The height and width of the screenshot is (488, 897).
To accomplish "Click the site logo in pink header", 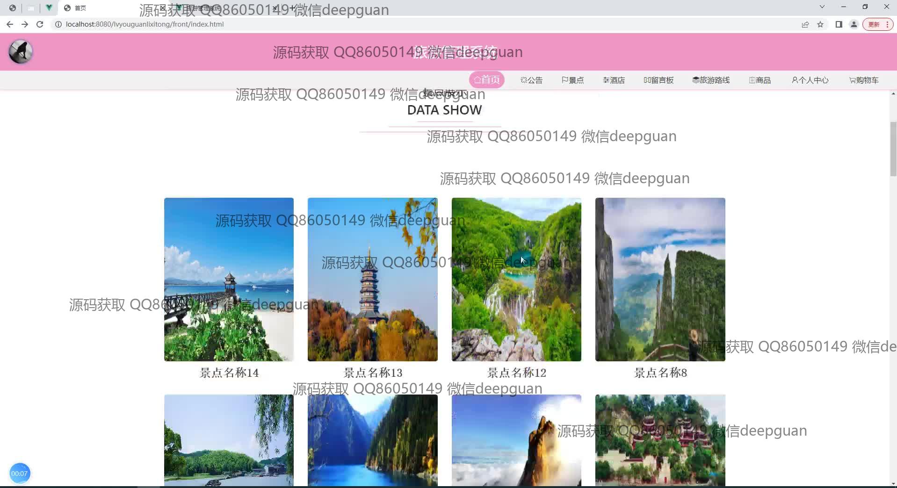I will 21,52.
